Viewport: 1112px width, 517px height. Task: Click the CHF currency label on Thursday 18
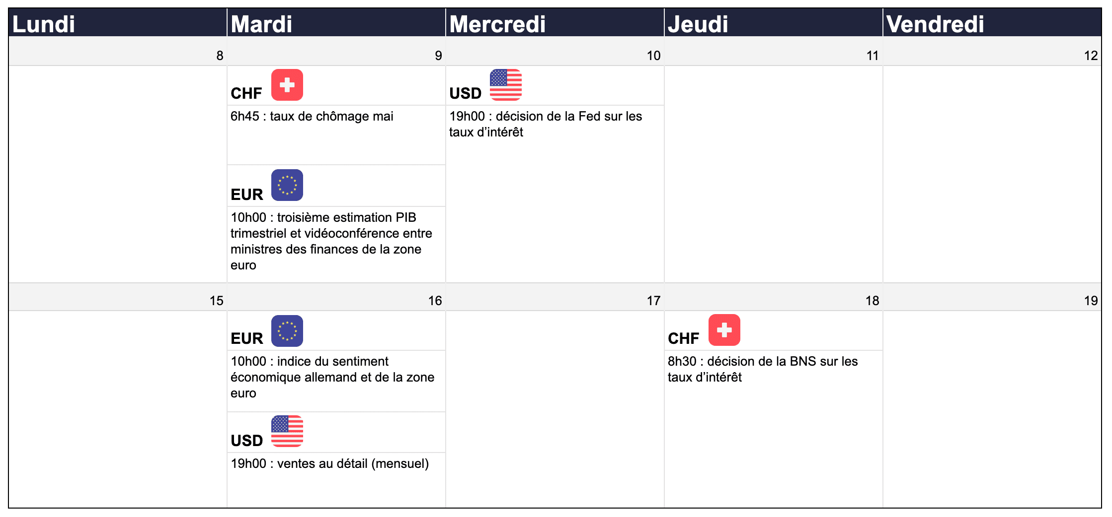[x=683, y=338]
